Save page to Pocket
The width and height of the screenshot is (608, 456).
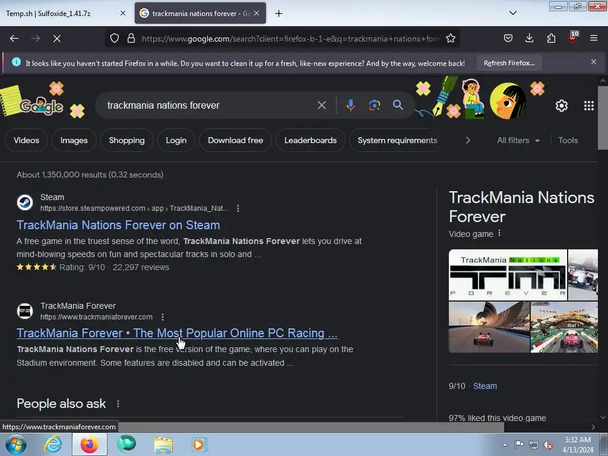pyautogui.click(x=508, y=39)
